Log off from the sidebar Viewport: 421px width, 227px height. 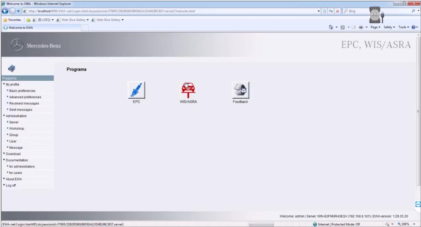(x=11, y=185)
